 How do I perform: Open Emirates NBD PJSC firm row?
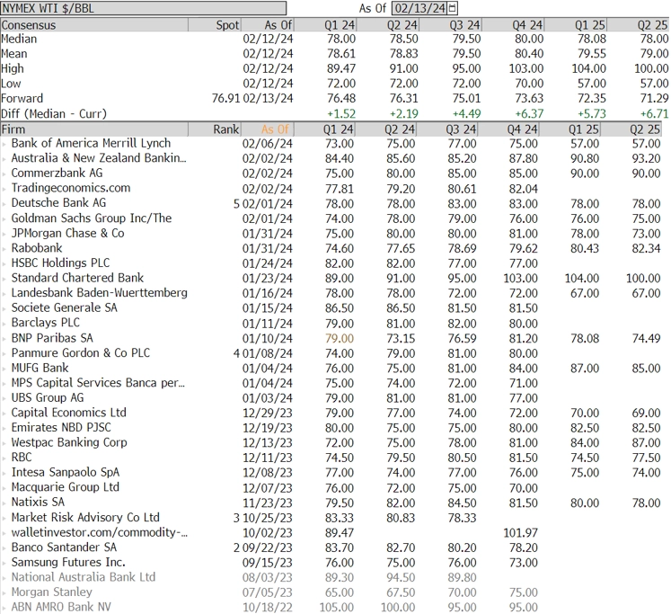[x=331, y=428]
